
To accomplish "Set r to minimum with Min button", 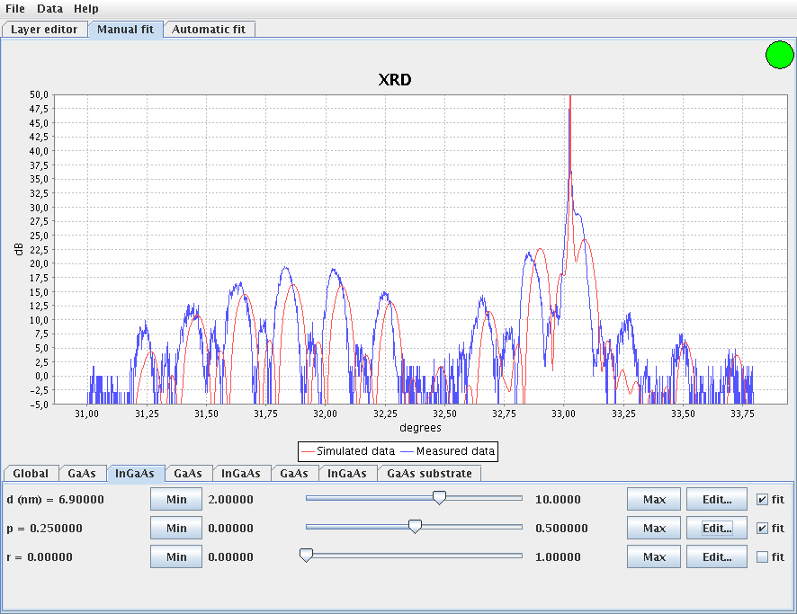I will pos(176,557).
